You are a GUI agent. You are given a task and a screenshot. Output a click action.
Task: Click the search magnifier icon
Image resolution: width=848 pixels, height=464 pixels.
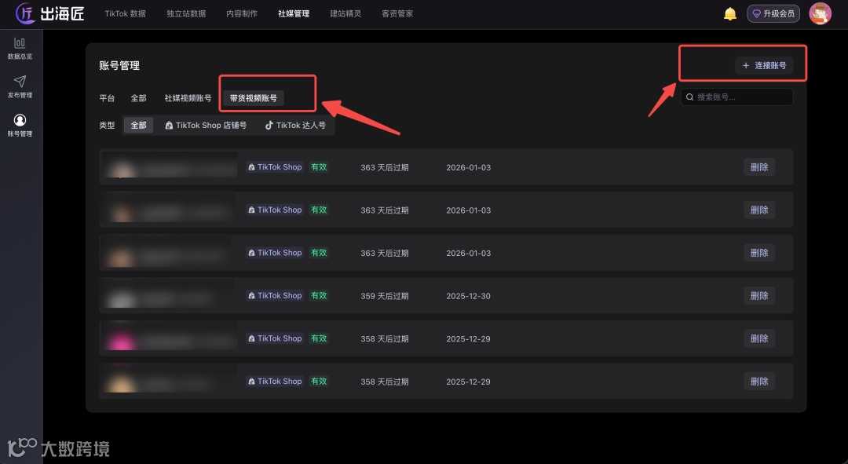pyautogui.click(x=689, y=97)
